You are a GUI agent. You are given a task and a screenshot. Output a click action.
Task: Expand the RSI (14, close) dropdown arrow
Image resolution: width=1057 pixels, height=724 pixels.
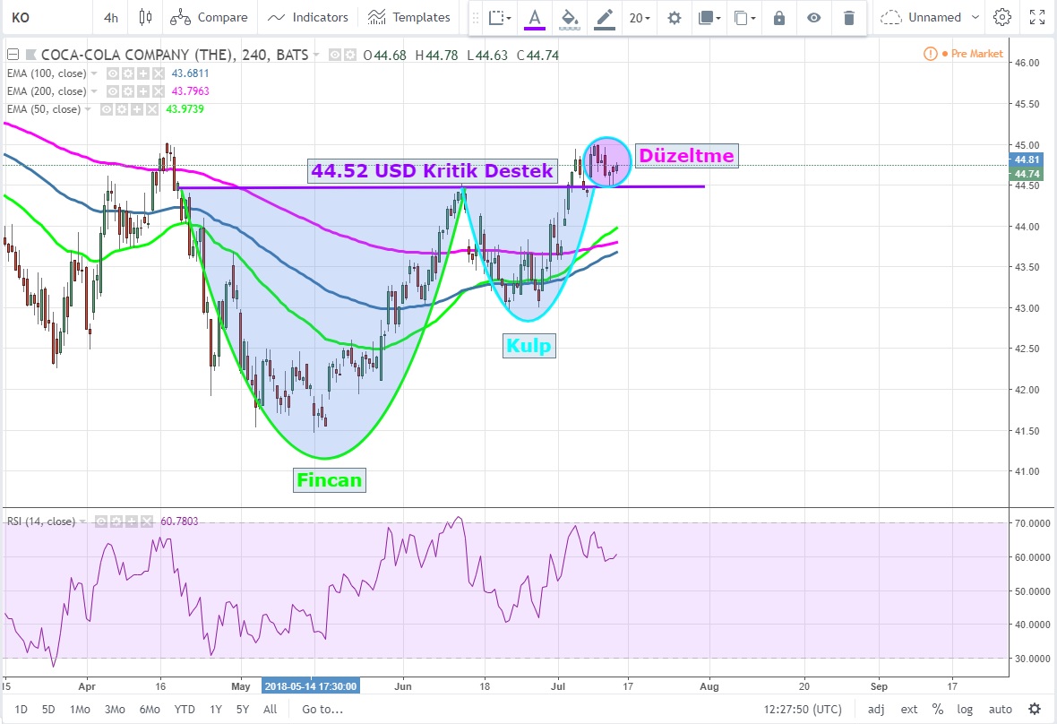[x=83, y=521]
